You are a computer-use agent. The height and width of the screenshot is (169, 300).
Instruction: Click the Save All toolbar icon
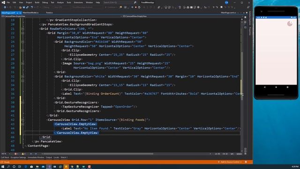pyautogui.click(x=27, y=8)
